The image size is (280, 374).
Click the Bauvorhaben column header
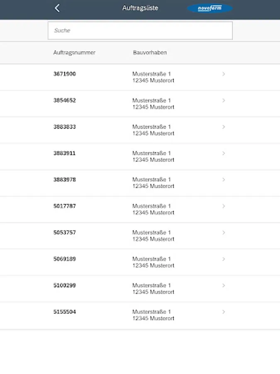coord(150,53)
